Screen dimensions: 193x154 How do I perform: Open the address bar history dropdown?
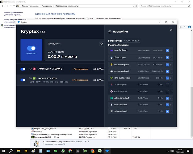(x=133, y=6)
